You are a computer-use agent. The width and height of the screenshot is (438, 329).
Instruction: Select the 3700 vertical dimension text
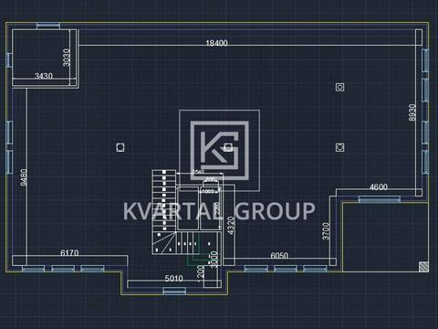click(326, 231)
